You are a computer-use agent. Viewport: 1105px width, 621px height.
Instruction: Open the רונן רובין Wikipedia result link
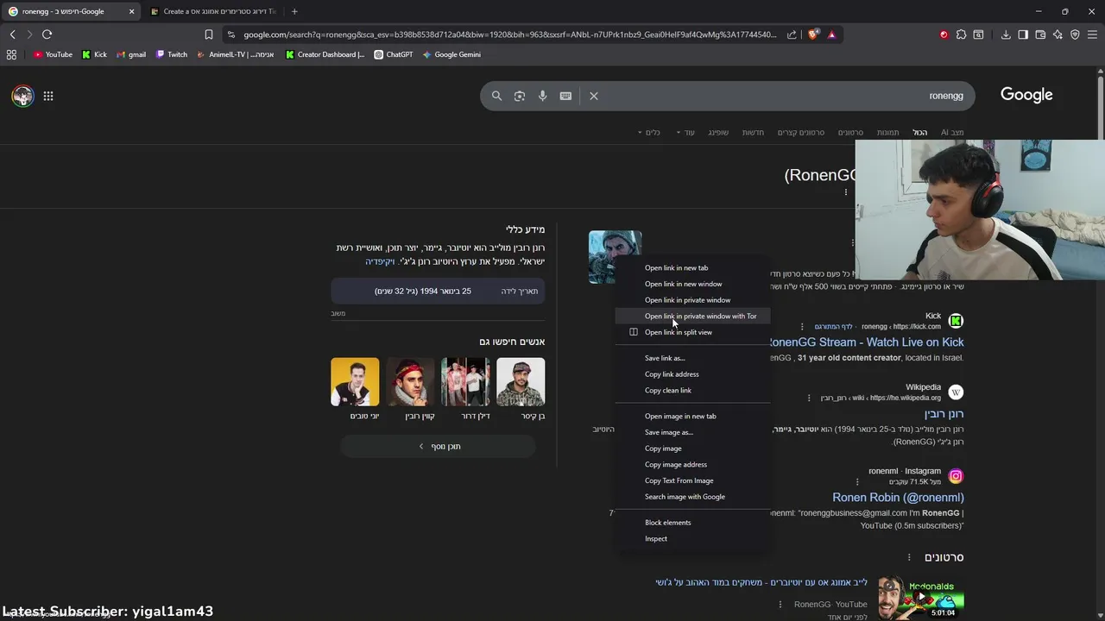pyautogui.click(x=944, y=414)
